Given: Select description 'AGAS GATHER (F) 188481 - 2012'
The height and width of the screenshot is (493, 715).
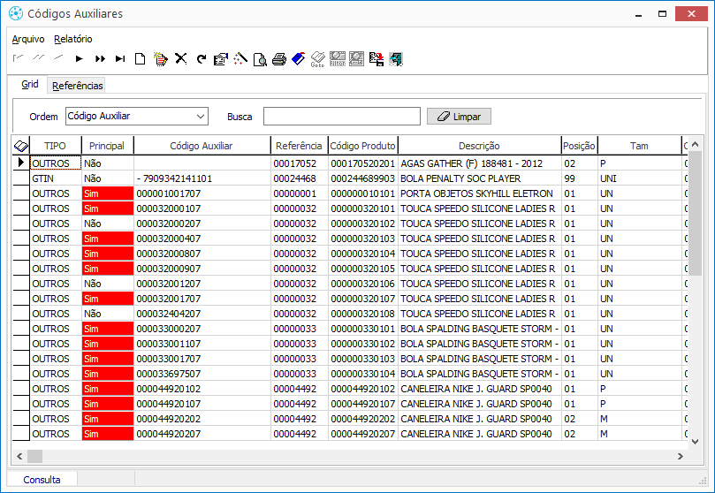Looking at the screenshot, I should [x=480, y=163].
